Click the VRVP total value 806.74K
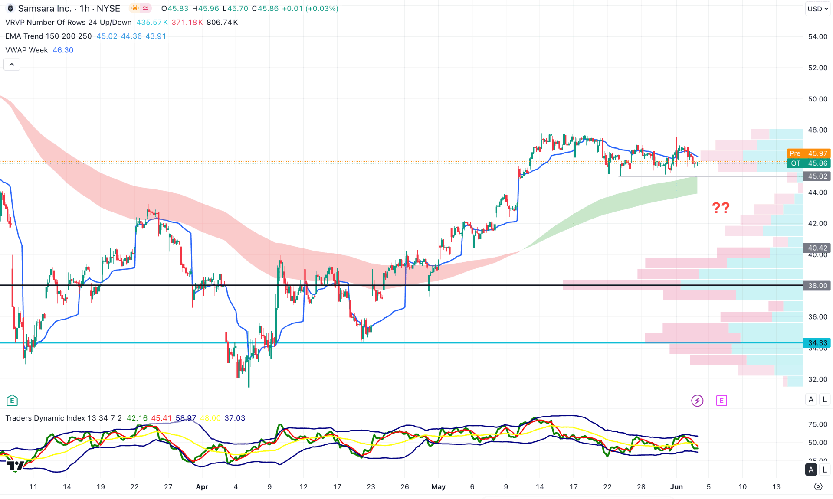 coord(222,22)
